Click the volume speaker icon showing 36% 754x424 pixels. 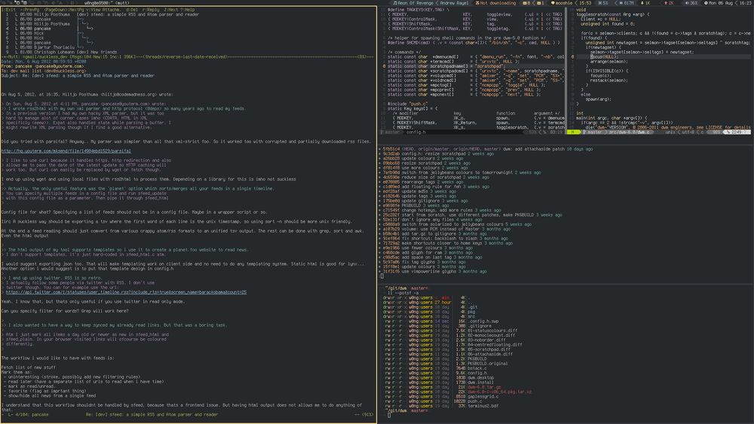tap(687, 3)
